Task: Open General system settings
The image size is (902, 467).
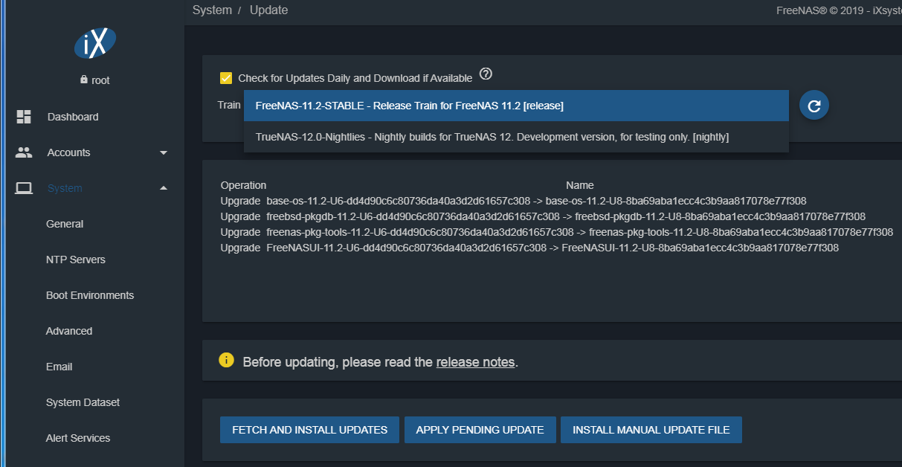Action: pos(65,224)
